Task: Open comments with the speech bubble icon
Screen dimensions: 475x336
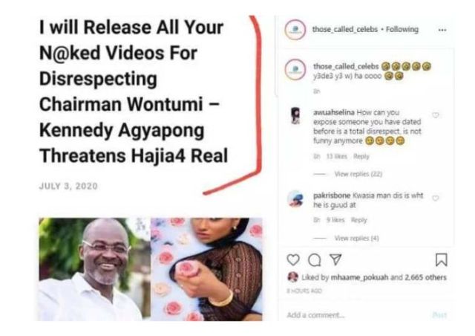Action: click(x=315, y=260)
